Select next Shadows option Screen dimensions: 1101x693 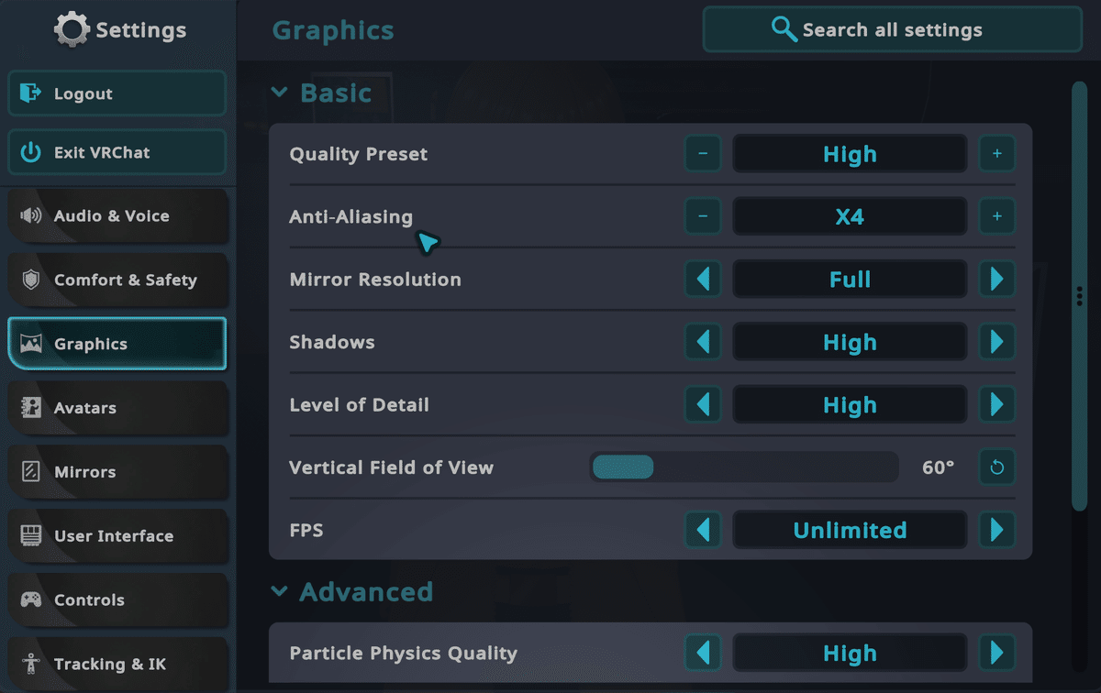pos(996,342)
